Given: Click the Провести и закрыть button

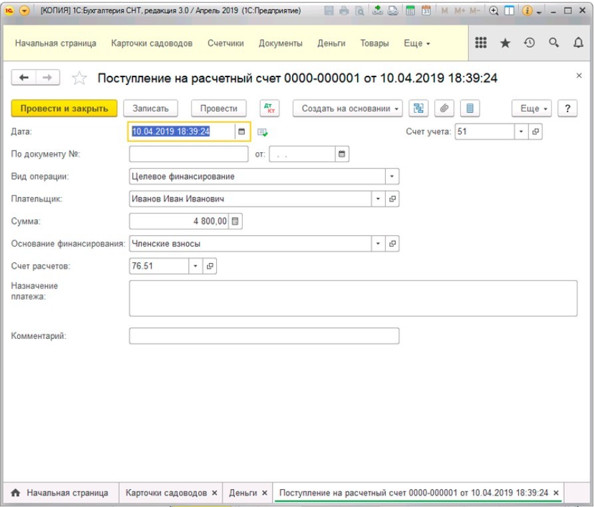Looking at the screenshot, I should click(65, 108).
